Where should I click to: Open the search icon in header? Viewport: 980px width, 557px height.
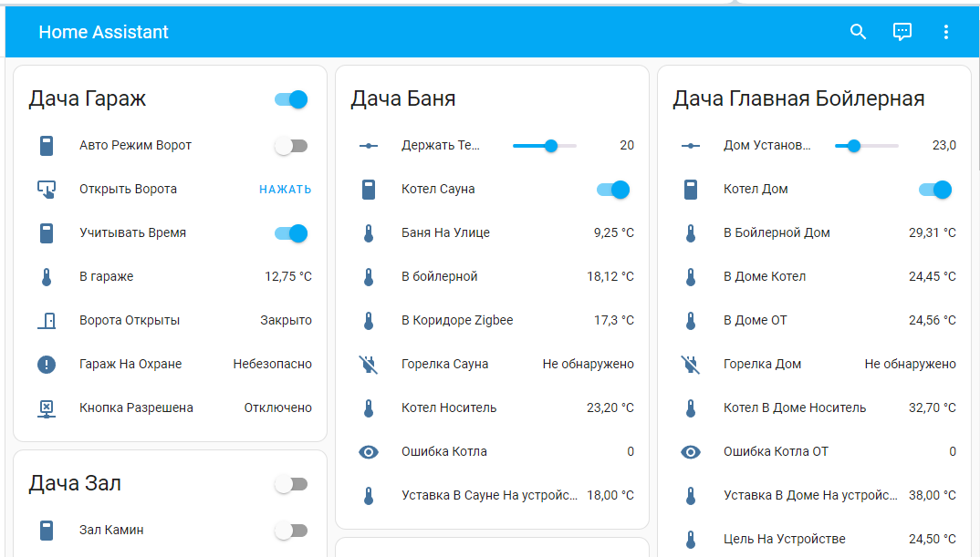(x=858, y=32)
